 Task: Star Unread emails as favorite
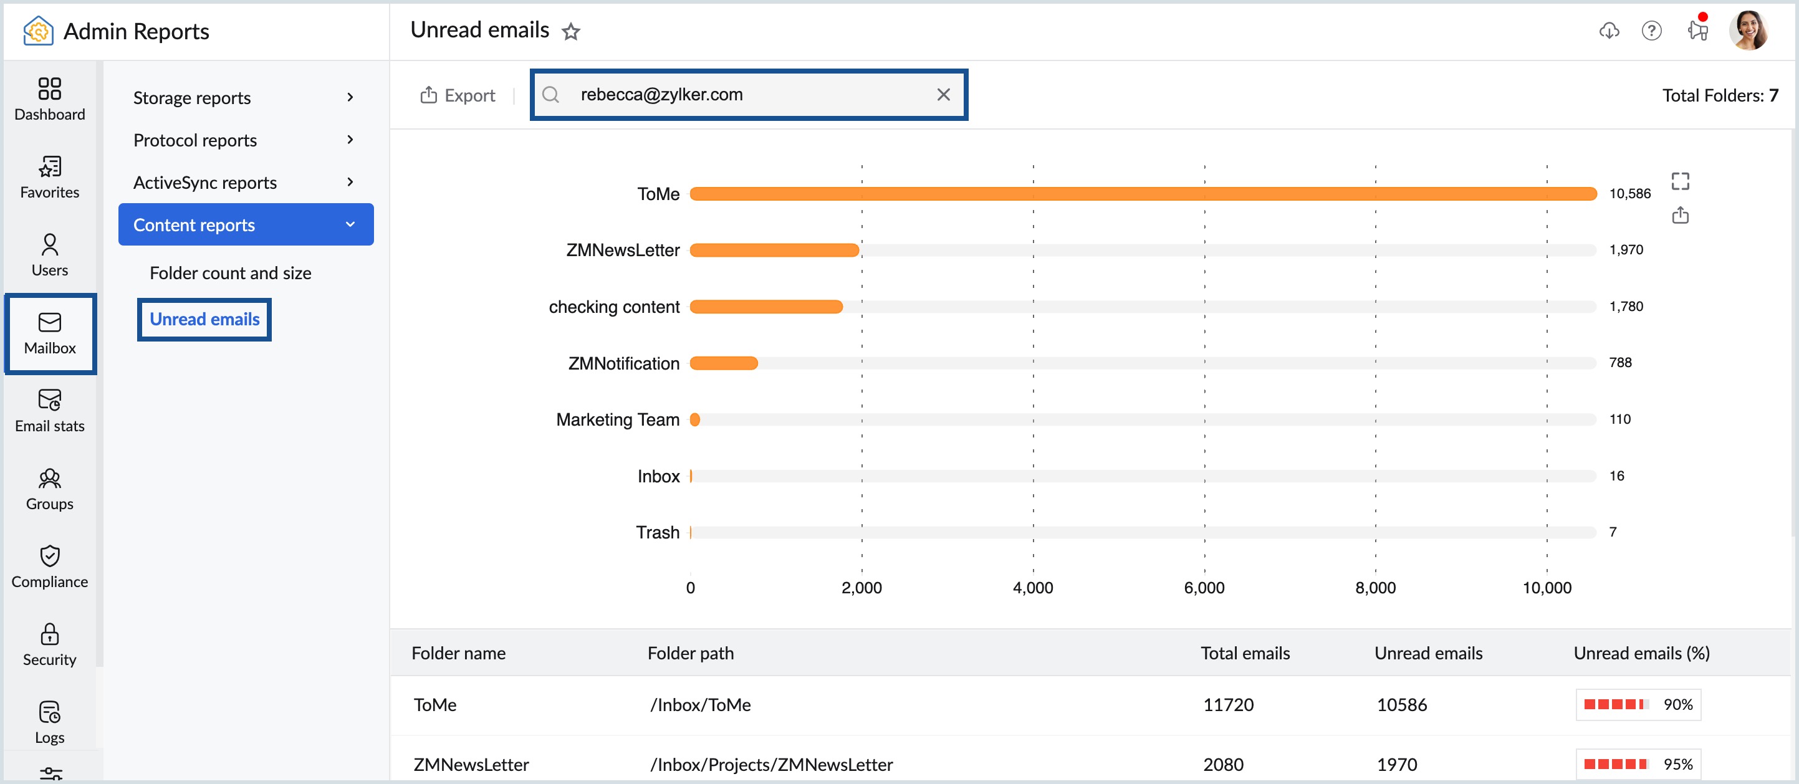pos(570,31)
